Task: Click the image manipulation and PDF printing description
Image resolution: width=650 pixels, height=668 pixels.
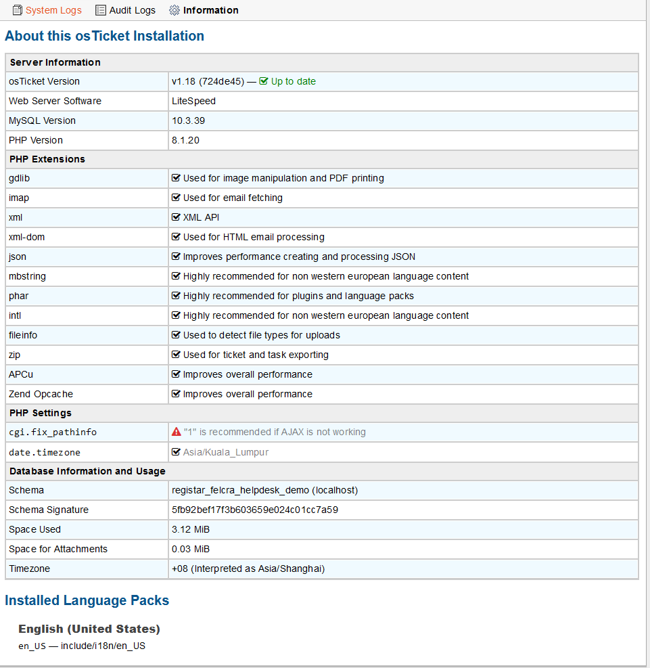Action: 283,178
